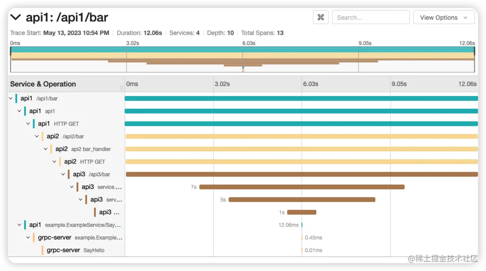Viewport: 486px width, 271px height.
Task: Collapse the api2 /api2/bar span
Action: pos(37,136)
